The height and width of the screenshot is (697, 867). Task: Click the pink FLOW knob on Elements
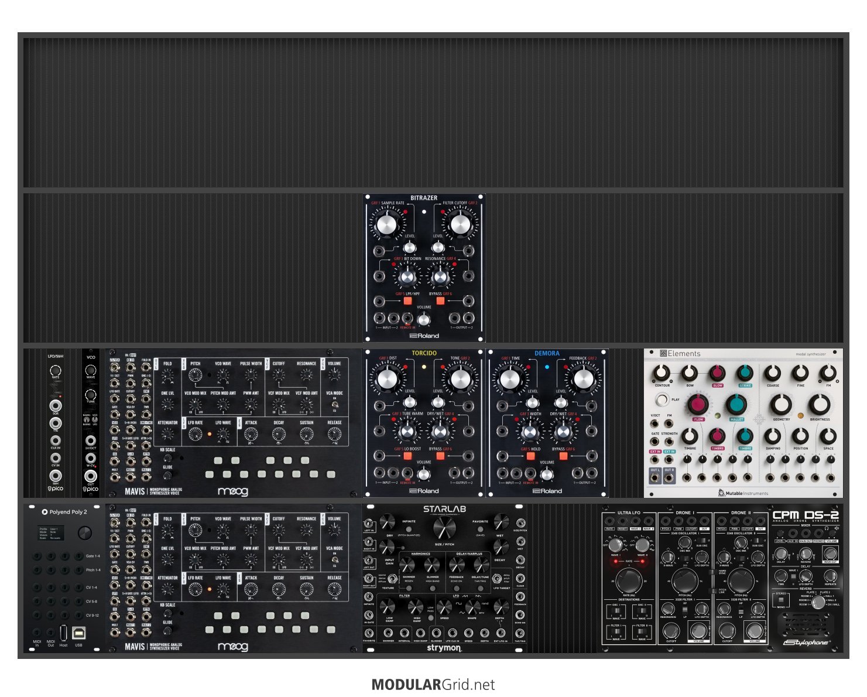click(698, 405)
